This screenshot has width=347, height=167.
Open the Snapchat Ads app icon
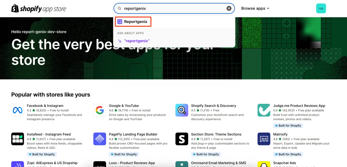[264, 164]
